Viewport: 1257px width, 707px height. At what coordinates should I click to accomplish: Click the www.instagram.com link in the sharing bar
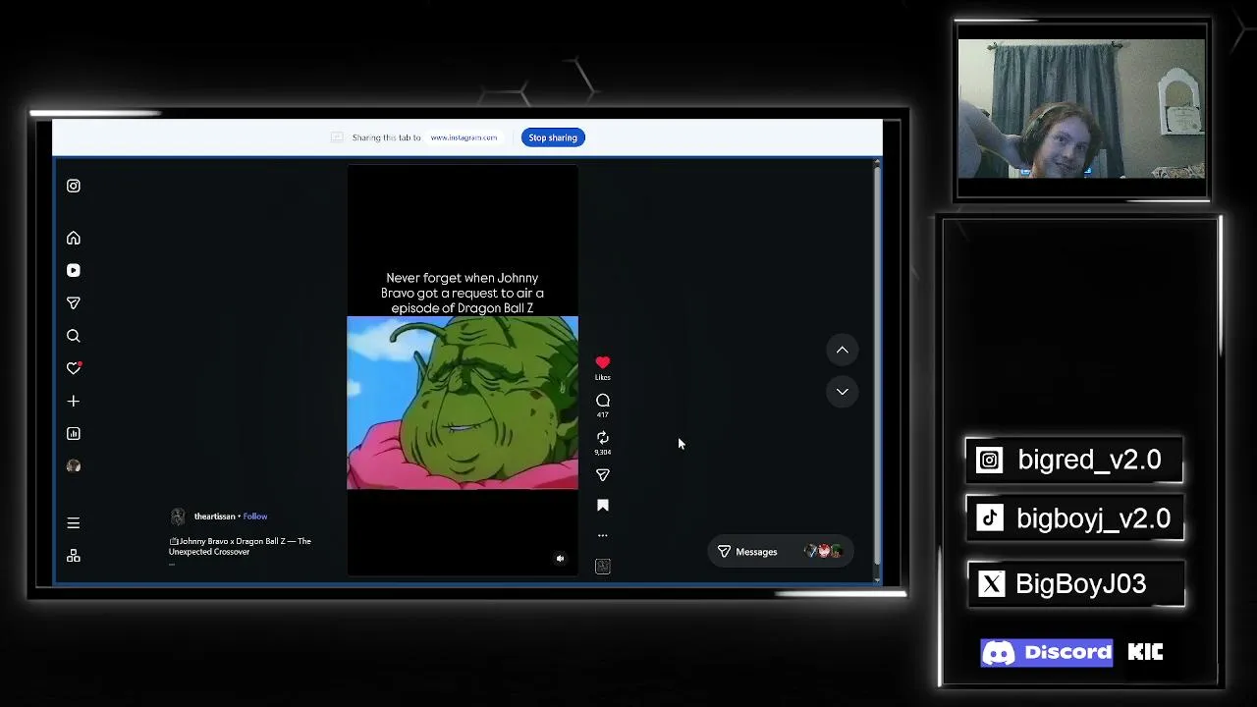point(464,137)
